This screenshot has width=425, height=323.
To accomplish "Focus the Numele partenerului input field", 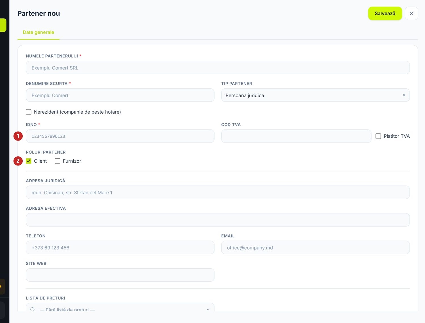I will [x=218, y=68].
